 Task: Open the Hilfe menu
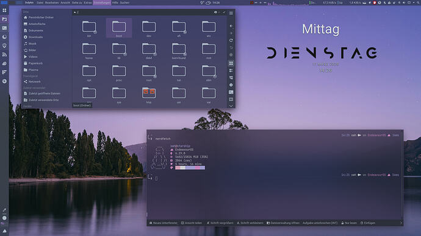coord(115,2)
